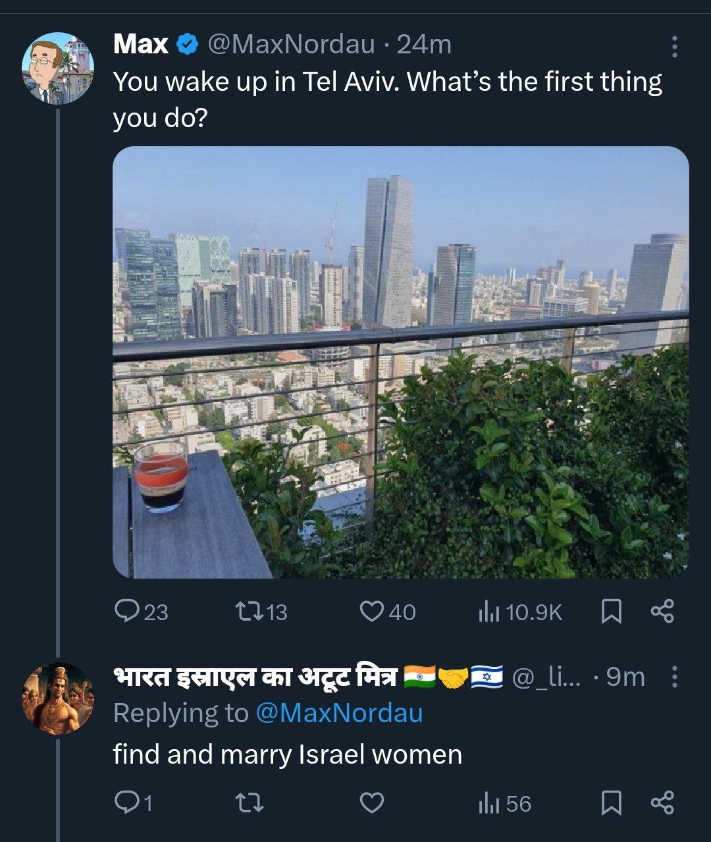Open Max's profile avatar
711x842 pixels.
(59, 68)
